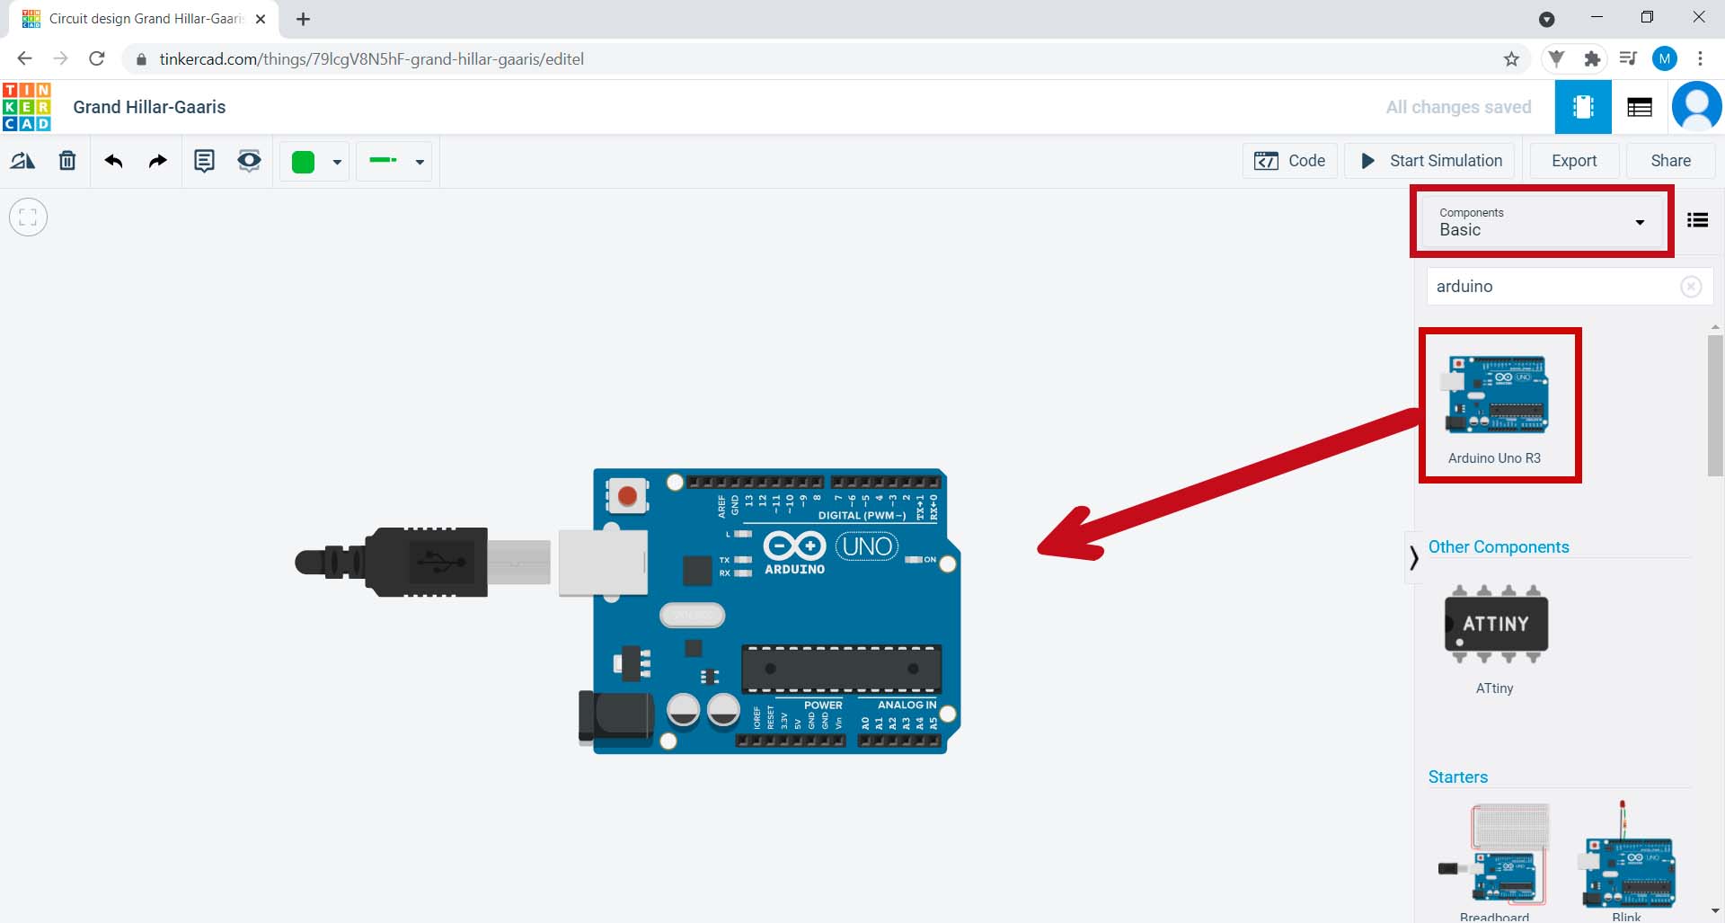This screenshot has width=1725, height=923.
Task: Zoom to fit the circuit
Action: pyautogui.click(x=28, y=217)
